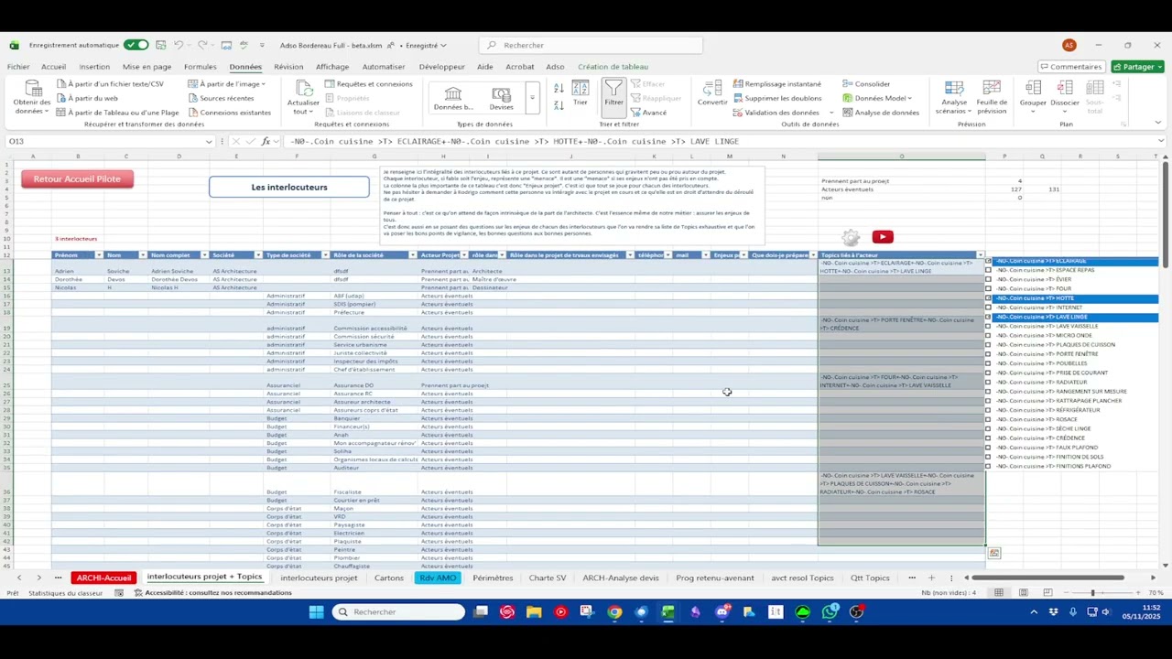
Task: Open the Windows Start menu
Action: (316, 612)
